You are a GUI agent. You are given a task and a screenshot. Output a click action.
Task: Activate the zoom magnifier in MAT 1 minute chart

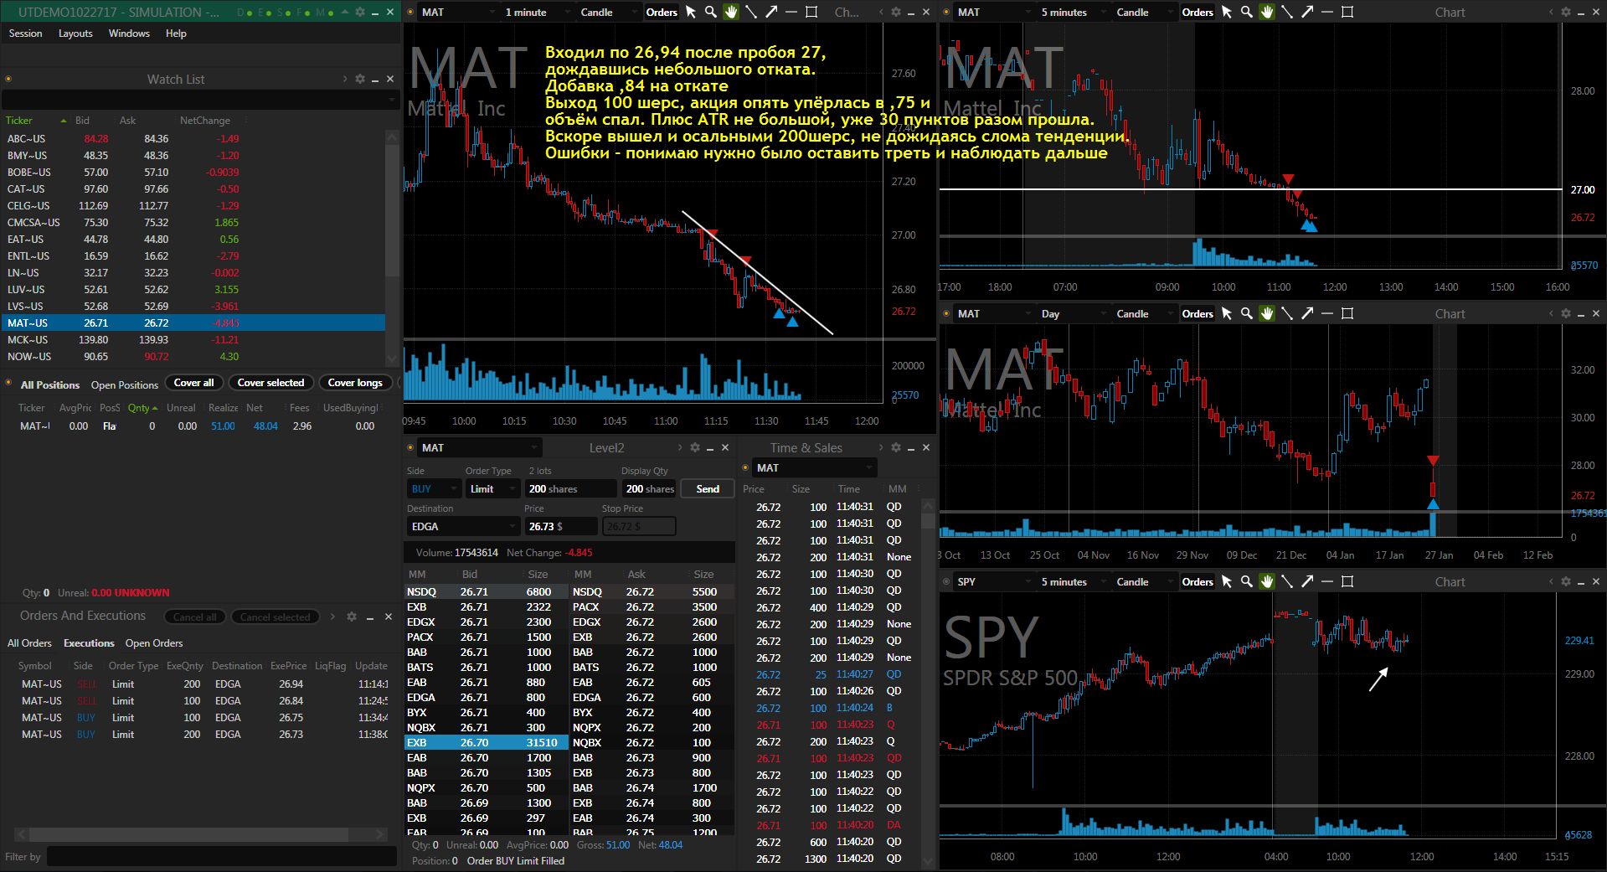pyautogui.click(x=710, y=12)
